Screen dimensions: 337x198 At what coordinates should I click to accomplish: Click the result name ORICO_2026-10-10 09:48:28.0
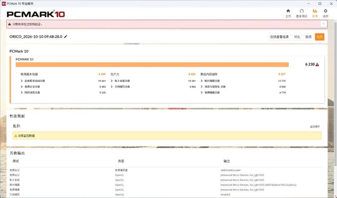pos(36,37)
